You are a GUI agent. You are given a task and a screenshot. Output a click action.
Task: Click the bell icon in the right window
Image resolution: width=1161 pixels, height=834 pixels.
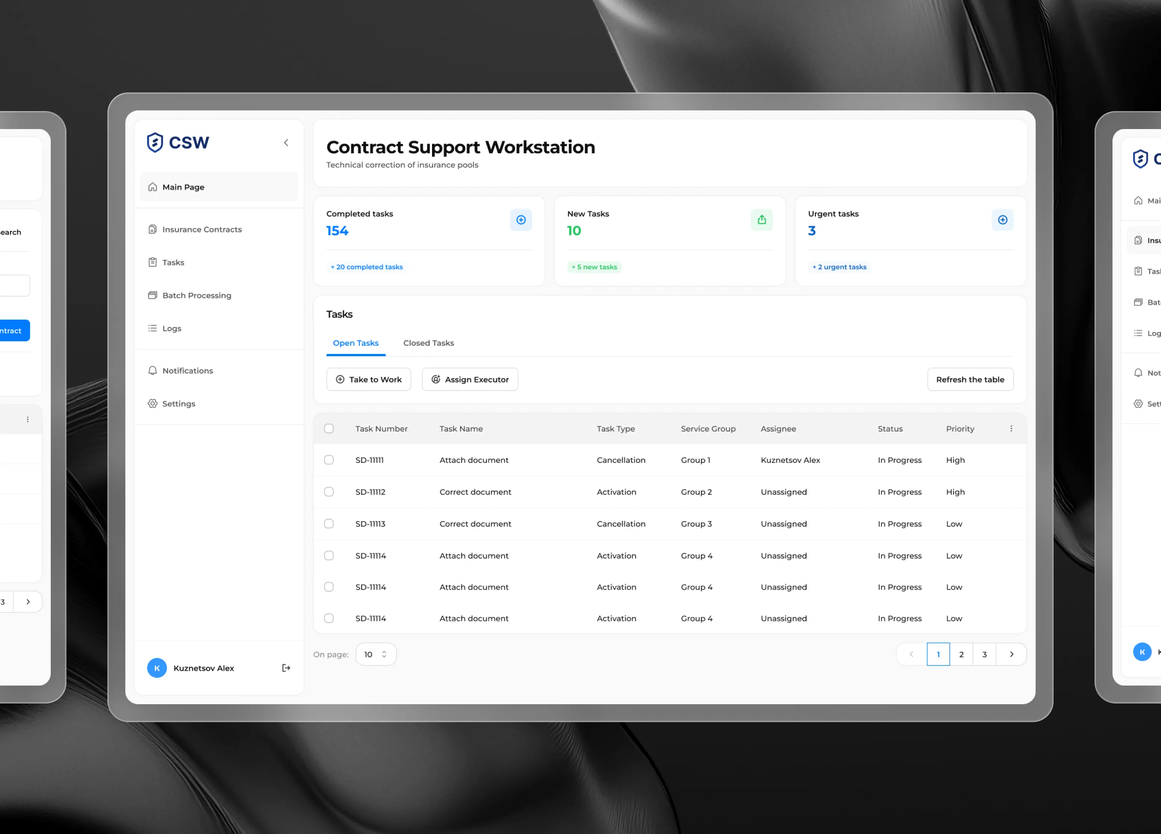[x=1138, y=373]
